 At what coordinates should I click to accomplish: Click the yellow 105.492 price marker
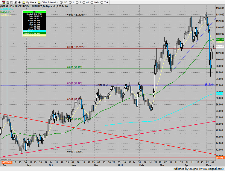[x=220, y=42]
